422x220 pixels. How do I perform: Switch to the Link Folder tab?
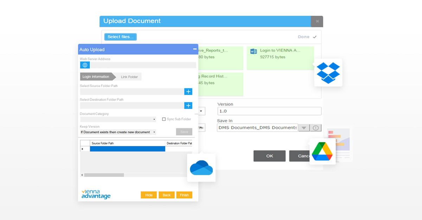(x=129, y=77)
